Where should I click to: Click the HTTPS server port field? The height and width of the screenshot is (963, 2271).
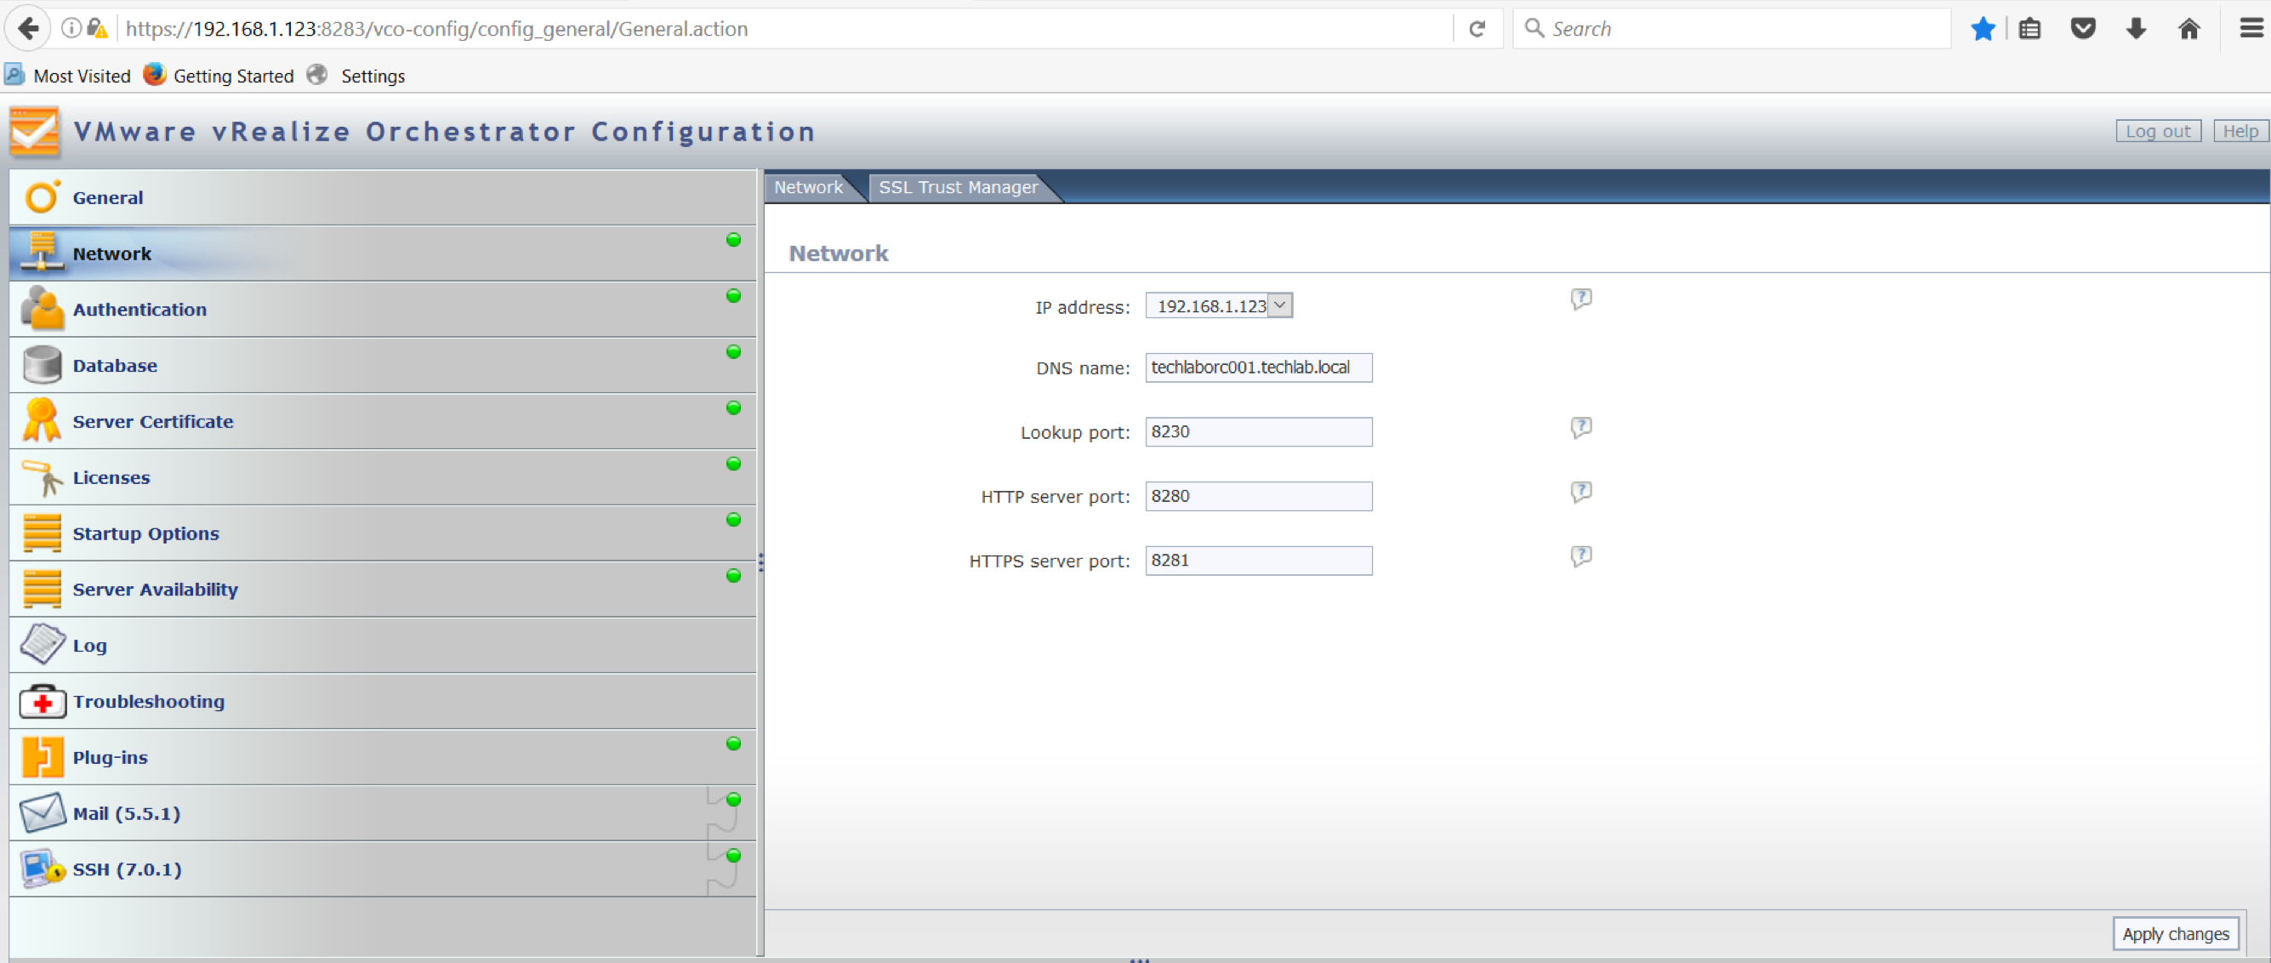1258,561
